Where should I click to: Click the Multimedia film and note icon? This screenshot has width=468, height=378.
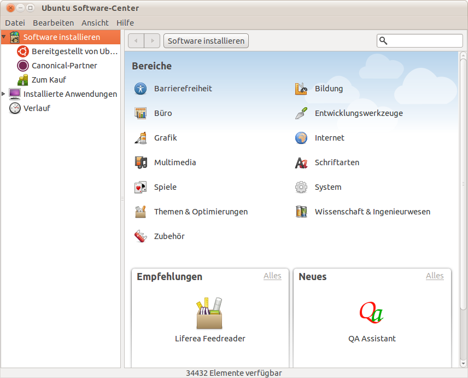(141, 162)
